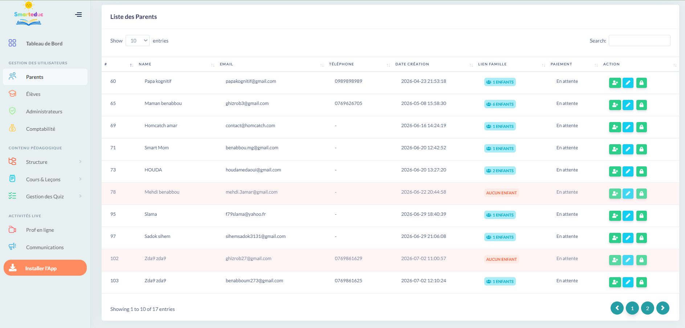Go to page 2 of the table

click(647, 308)
